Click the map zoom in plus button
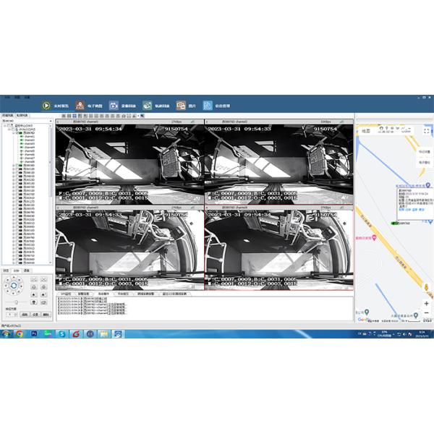Viewport: 434px width, 434px height. tap(426, 301)
